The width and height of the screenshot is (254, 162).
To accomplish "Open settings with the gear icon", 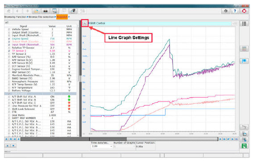I will coord(225,11).
